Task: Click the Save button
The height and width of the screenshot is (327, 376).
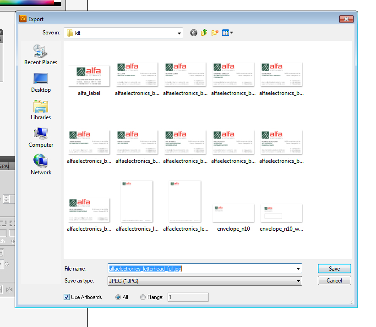Action: pos(334,269)
